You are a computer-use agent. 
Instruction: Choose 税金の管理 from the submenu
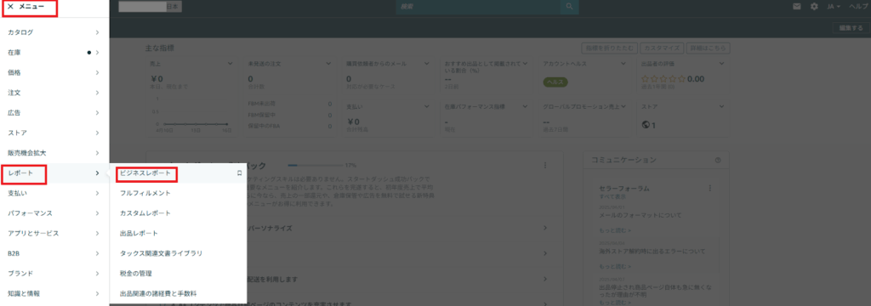tap(136, 273)
